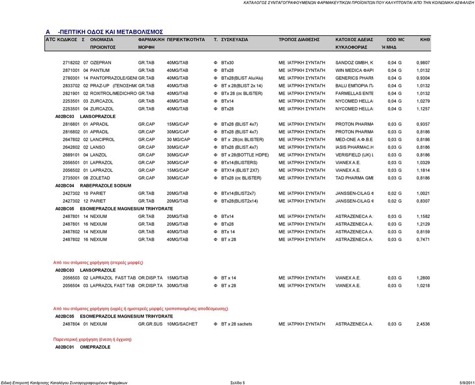
Task: Click the red heading ending '(στερεές μορφές)'
Action: point(98,263)
